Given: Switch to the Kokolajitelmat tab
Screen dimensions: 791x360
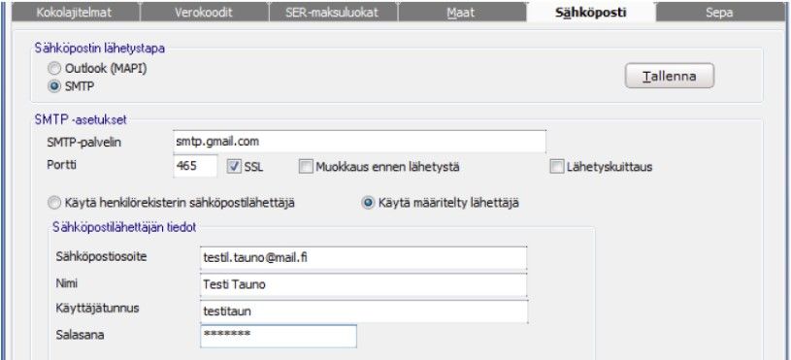Looking at the screenshot, I should [x=75, y=13].
